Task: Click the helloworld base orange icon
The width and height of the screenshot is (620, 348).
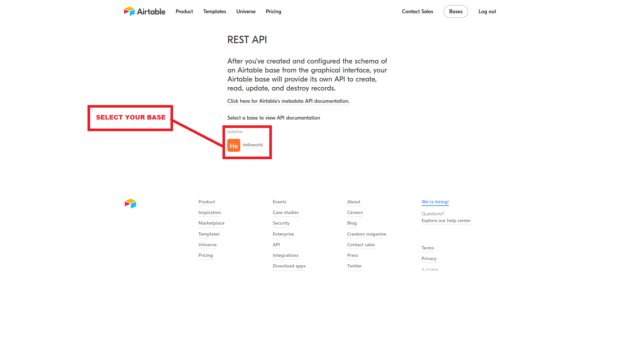Action: 234,145
